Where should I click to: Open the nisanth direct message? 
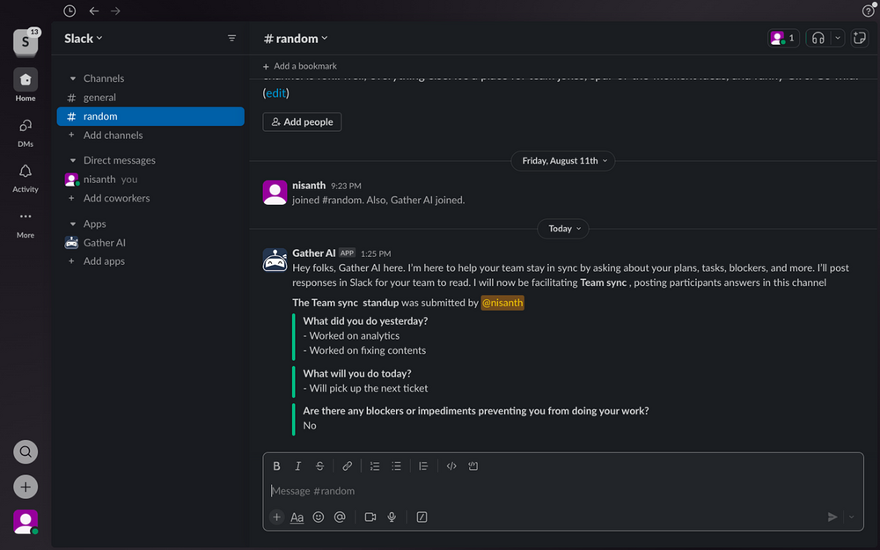click(x=150, y=180)
